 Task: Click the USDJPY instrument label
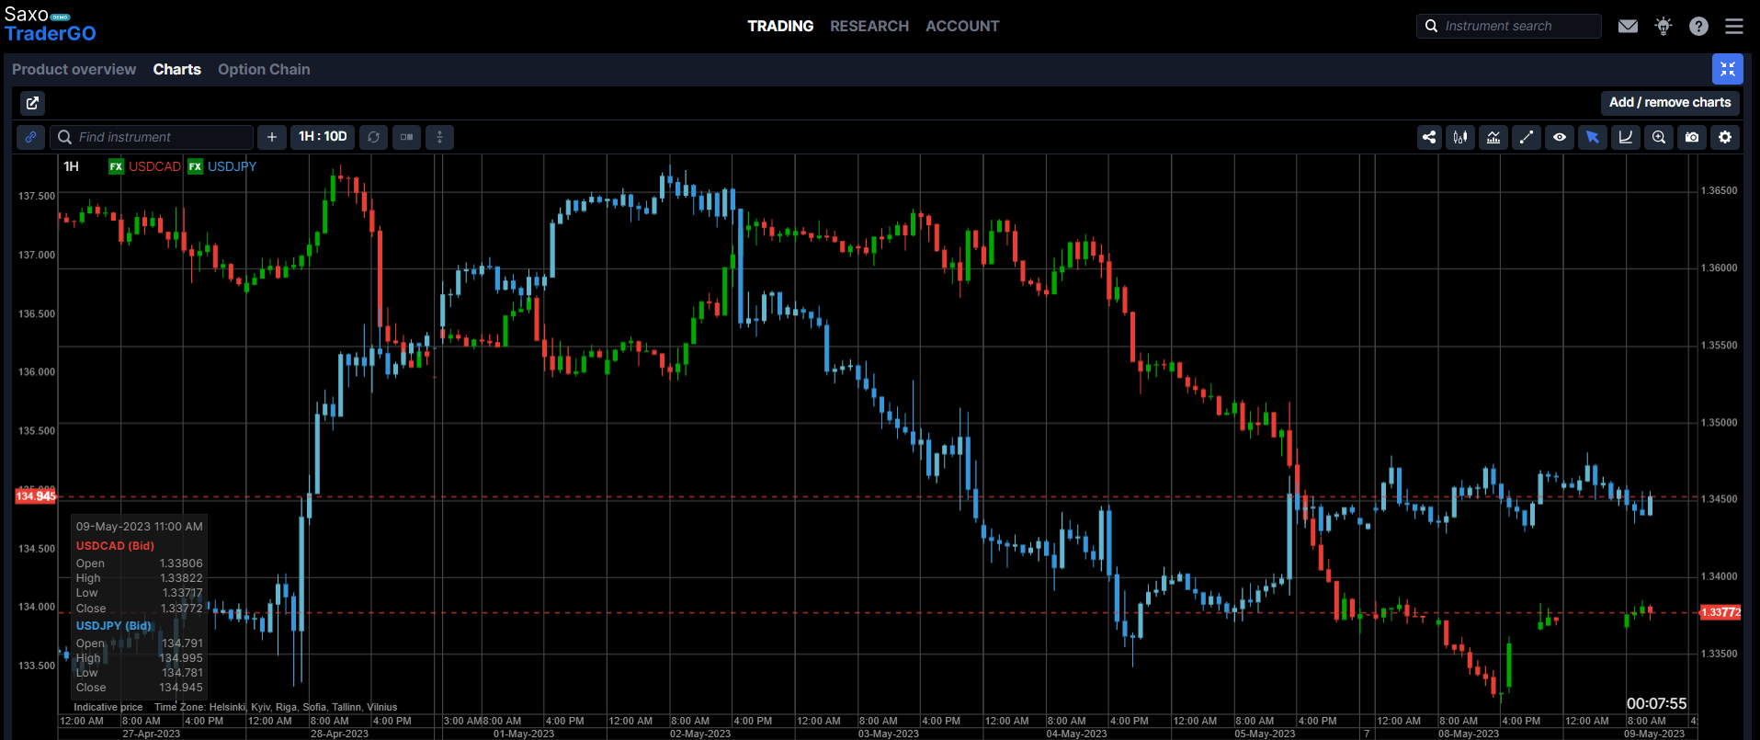(x=232, y=166)
